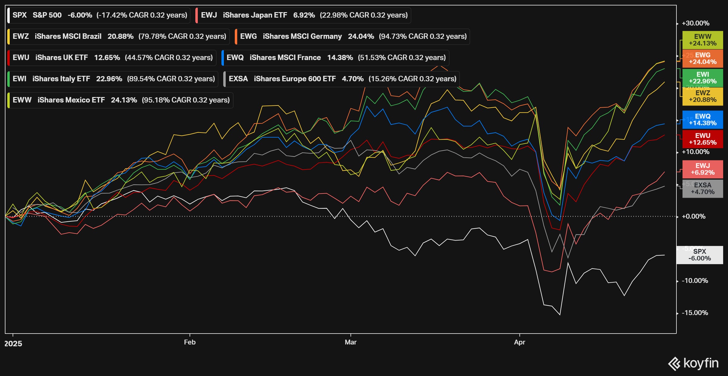Click the SPX S&P 500 legend entry
728x376 pixels.
[x=99, y=15]
